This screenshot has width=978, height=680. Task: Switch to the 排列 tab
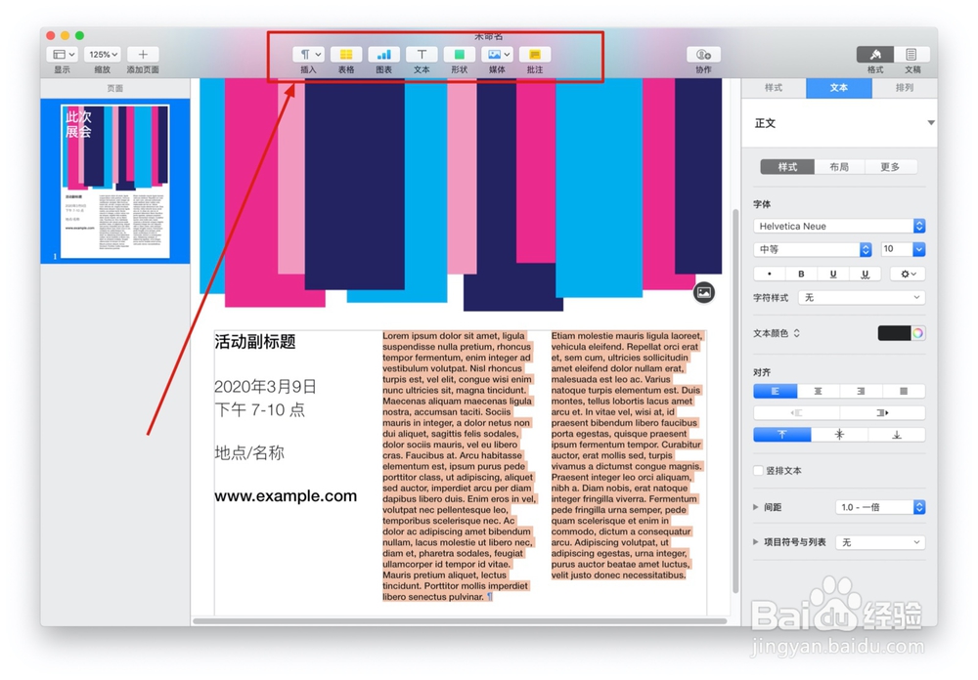(x=905, y=88)
